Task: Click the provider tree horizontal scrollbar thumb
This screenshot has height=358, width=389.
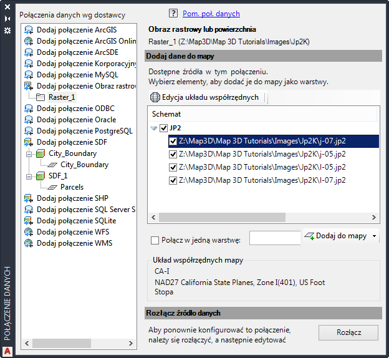Action: click(x=62, y=344)
